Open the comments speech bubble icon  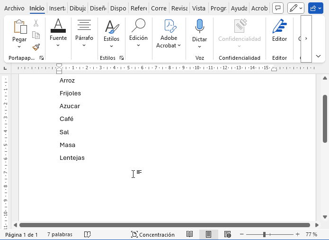[278, 8]
